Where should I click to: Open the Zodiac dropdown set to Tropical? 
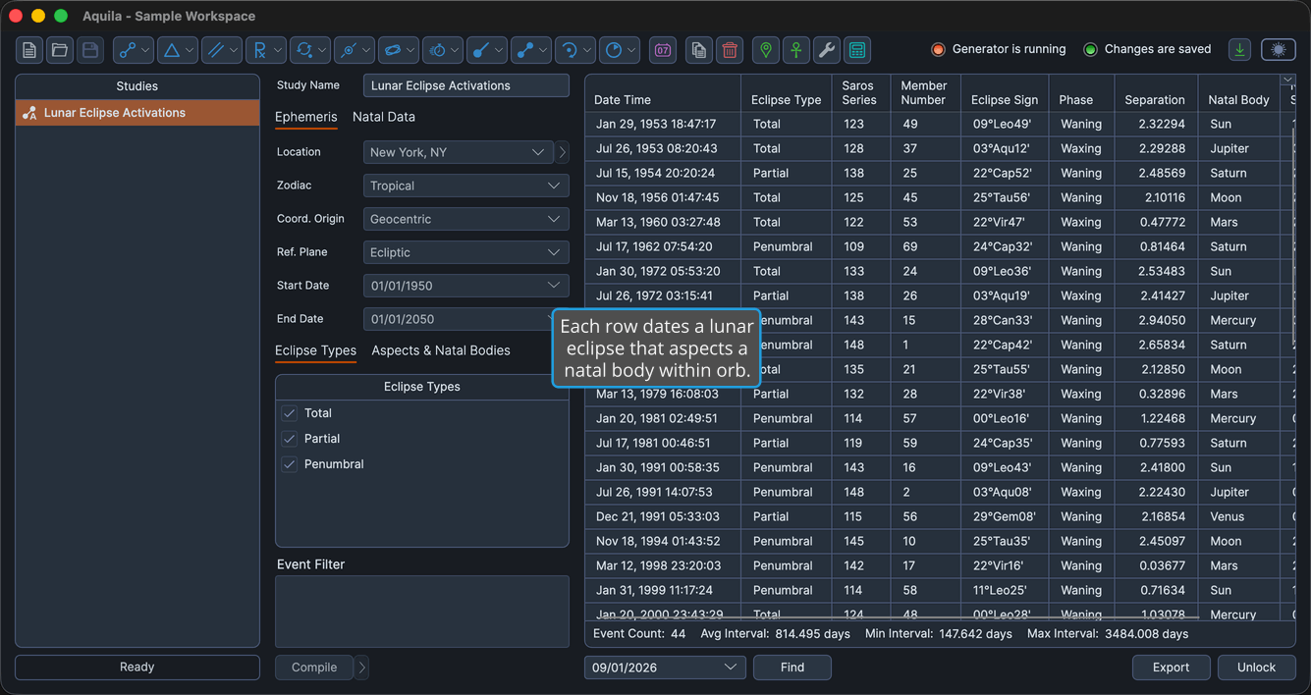tap(466, 186)
